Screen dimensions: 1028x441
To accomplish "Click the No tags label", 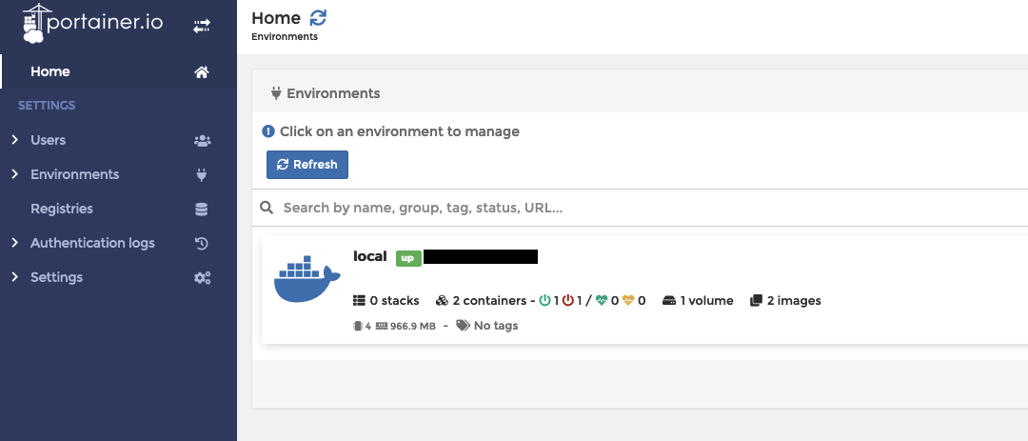I will coord(496,326).
